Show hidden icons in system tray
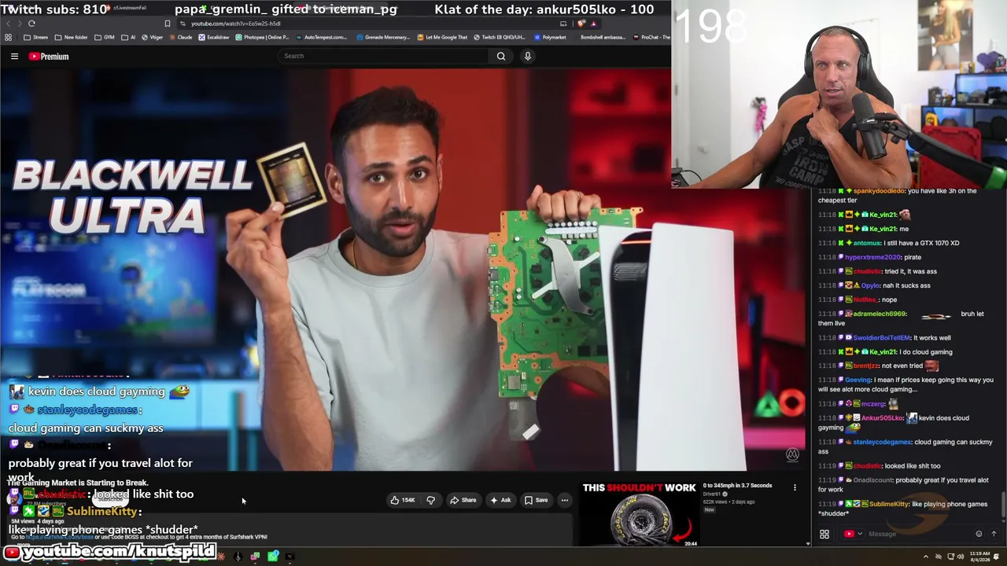 pyautogui.click(x=925, y=557)
